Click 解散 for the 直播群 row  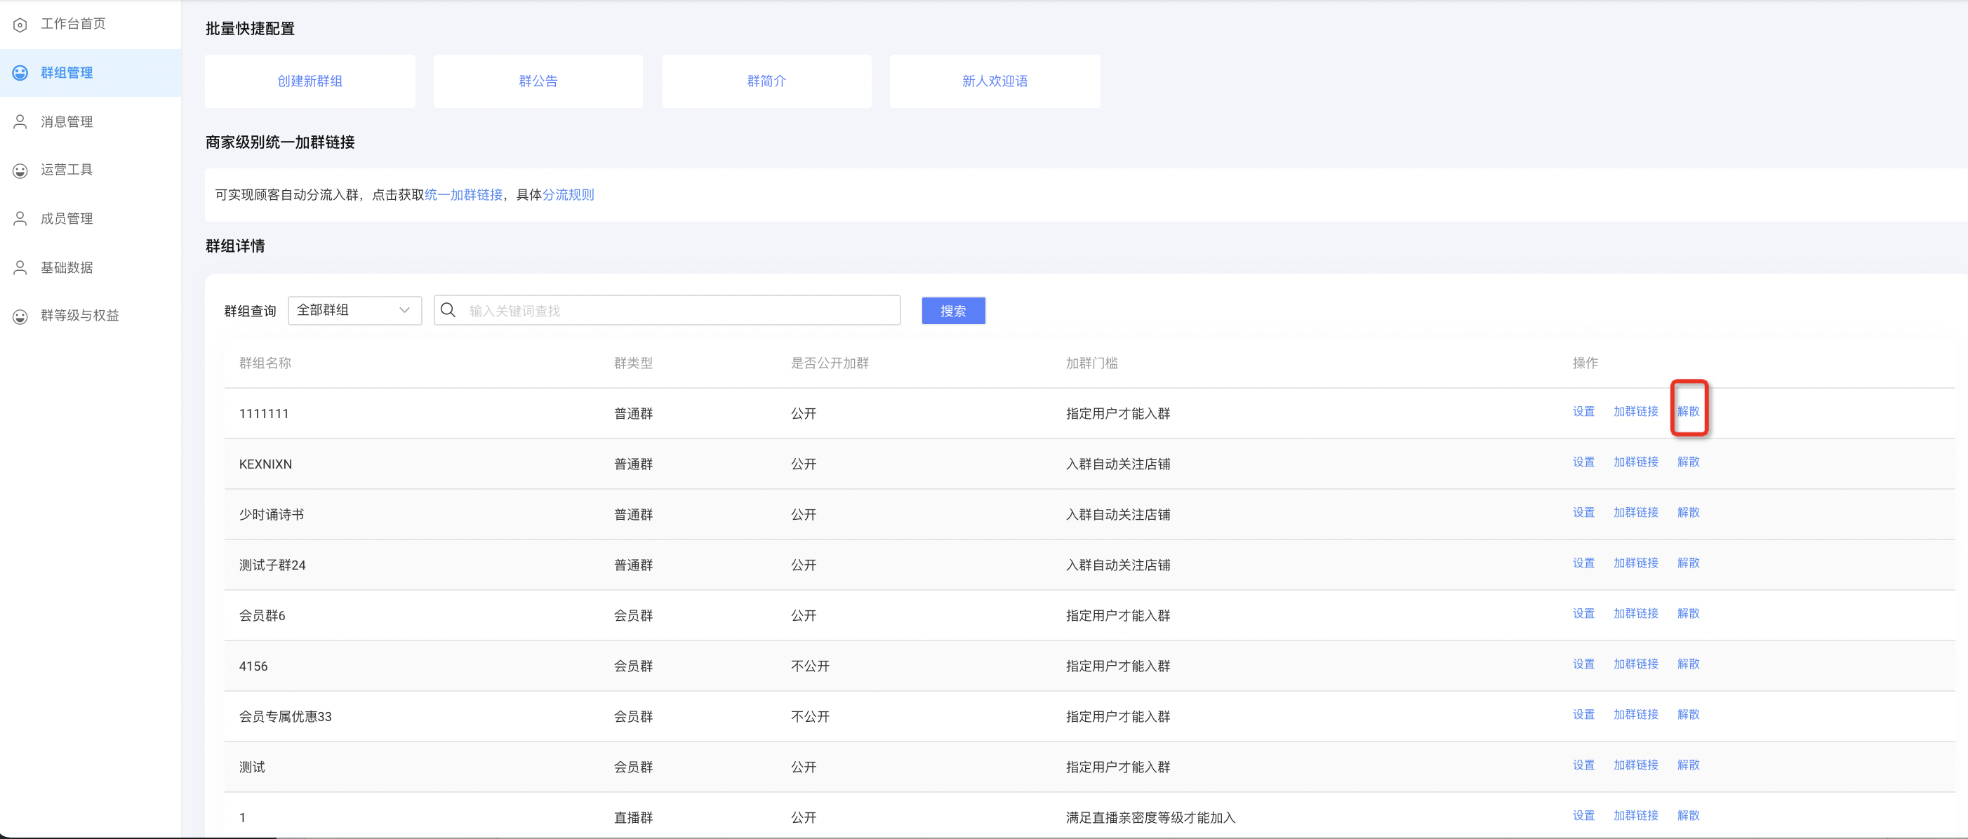point(1689,815)
